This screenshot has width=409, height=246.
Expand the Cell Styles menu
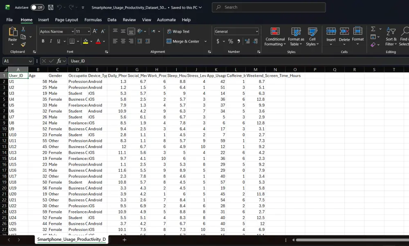click(312, 37)
